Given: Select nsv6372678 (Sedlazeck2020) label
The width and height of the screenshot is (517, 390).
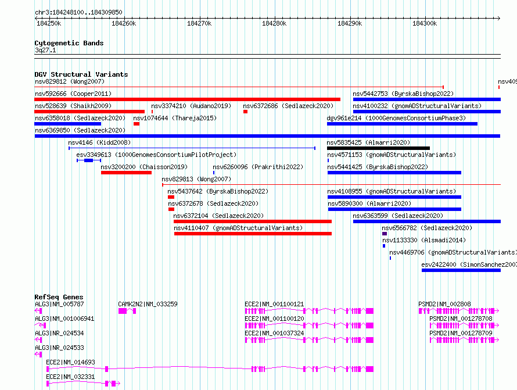Looking at the screenshot, I should pos(213,203).
